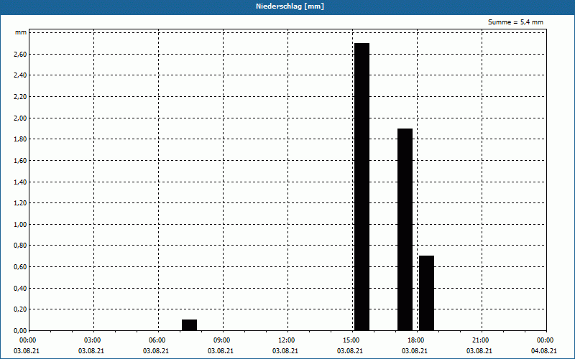The image size is (575, 359).
Task: Click the mm unit label on y-axis
Action: coord(21,32)
